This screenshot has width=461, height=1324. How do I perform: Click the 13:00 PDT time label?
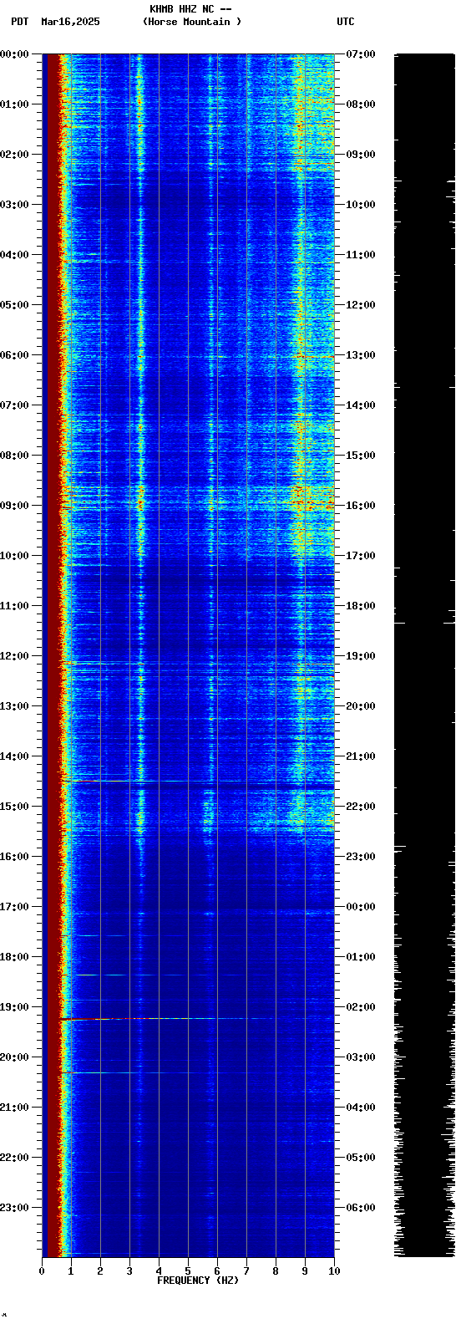tap(15, 706)
